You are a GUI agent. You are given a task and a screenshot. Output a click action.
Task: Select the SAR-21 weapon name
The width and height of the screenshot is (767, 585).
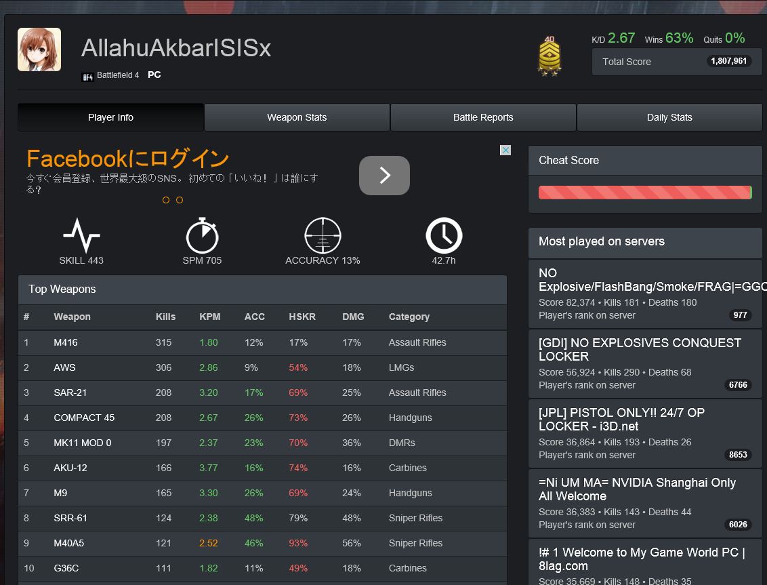tap(70, 392)
